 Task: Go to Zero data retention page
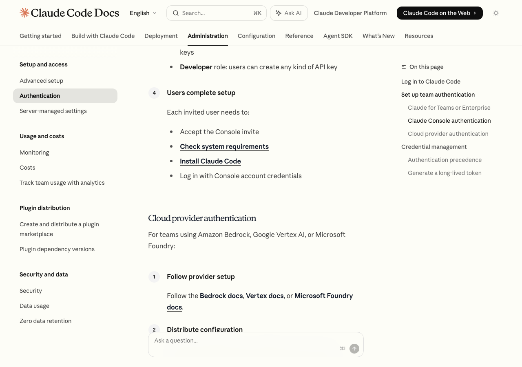pyautogui.click(x=45, y=321)
